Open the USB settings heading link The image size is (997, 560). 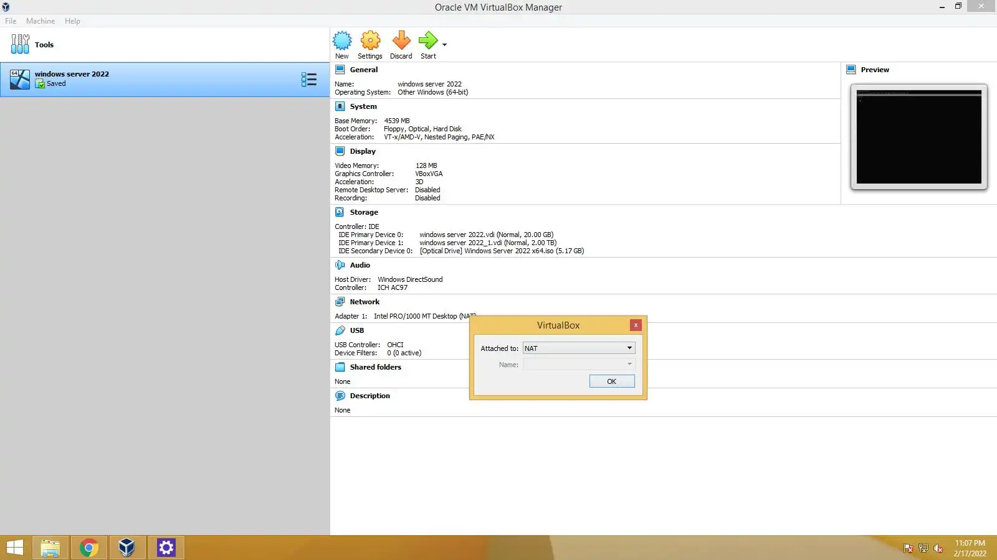(x=357, y=330)
